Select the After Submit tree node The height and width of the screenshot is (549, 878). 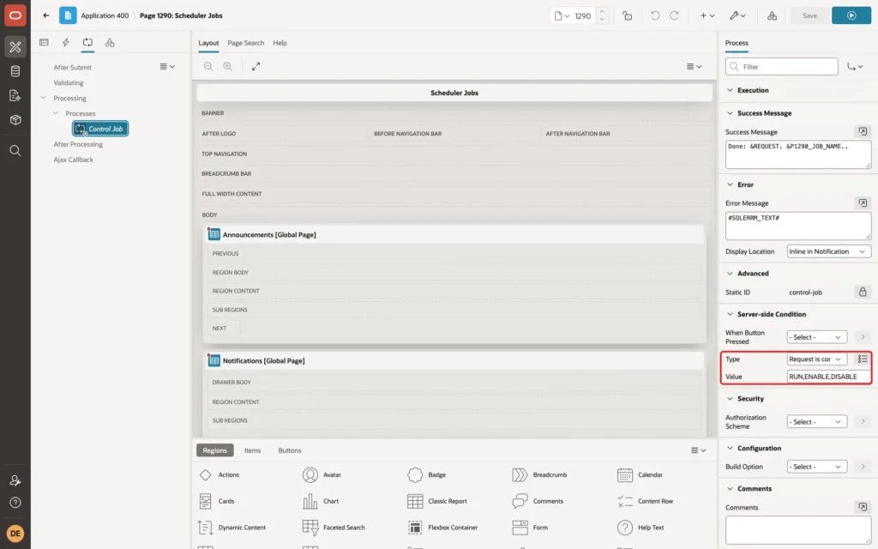tap(72, 67)
